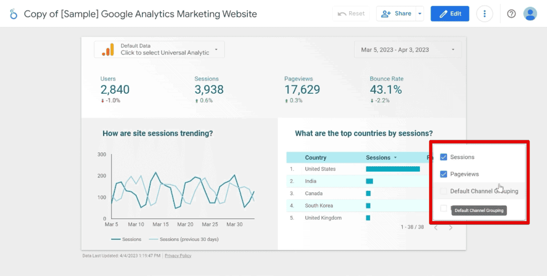Click Sessions (previous 30 days) legend entry
The height and width of the screenshot is (276, 547).
pyautogui.click(x=184, y=239)
